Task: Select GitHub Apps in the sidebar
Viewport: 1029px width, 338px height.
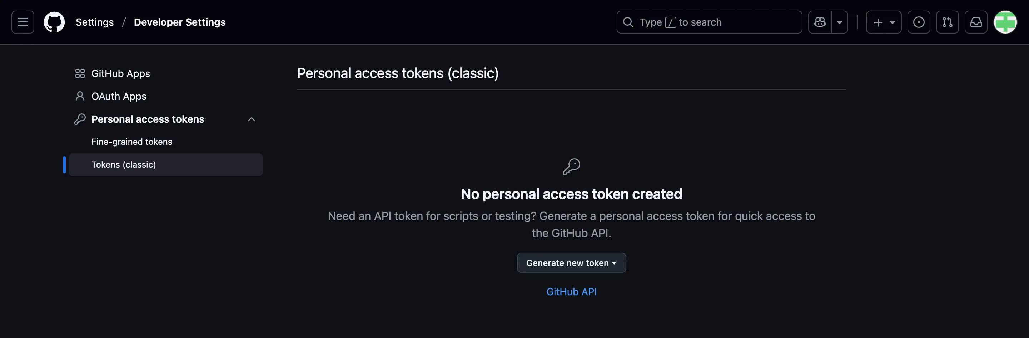Action: (x=121, y=73)
